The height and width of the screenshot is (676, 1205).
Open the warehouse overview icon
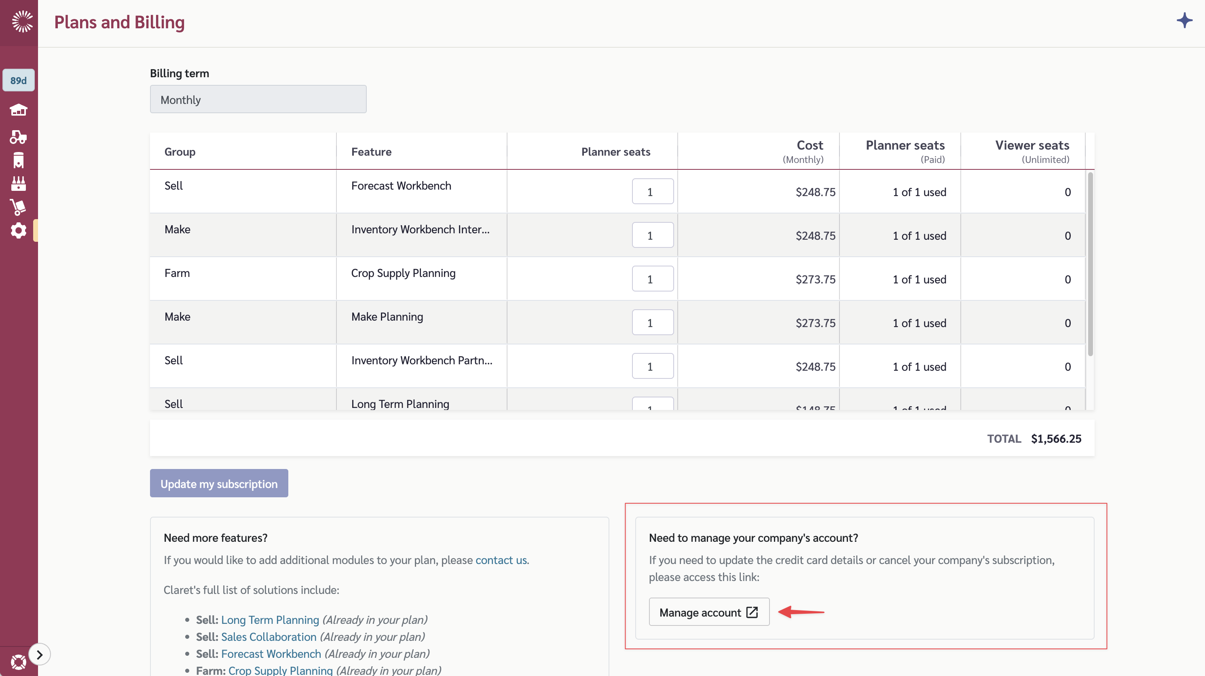coord(18,110)
